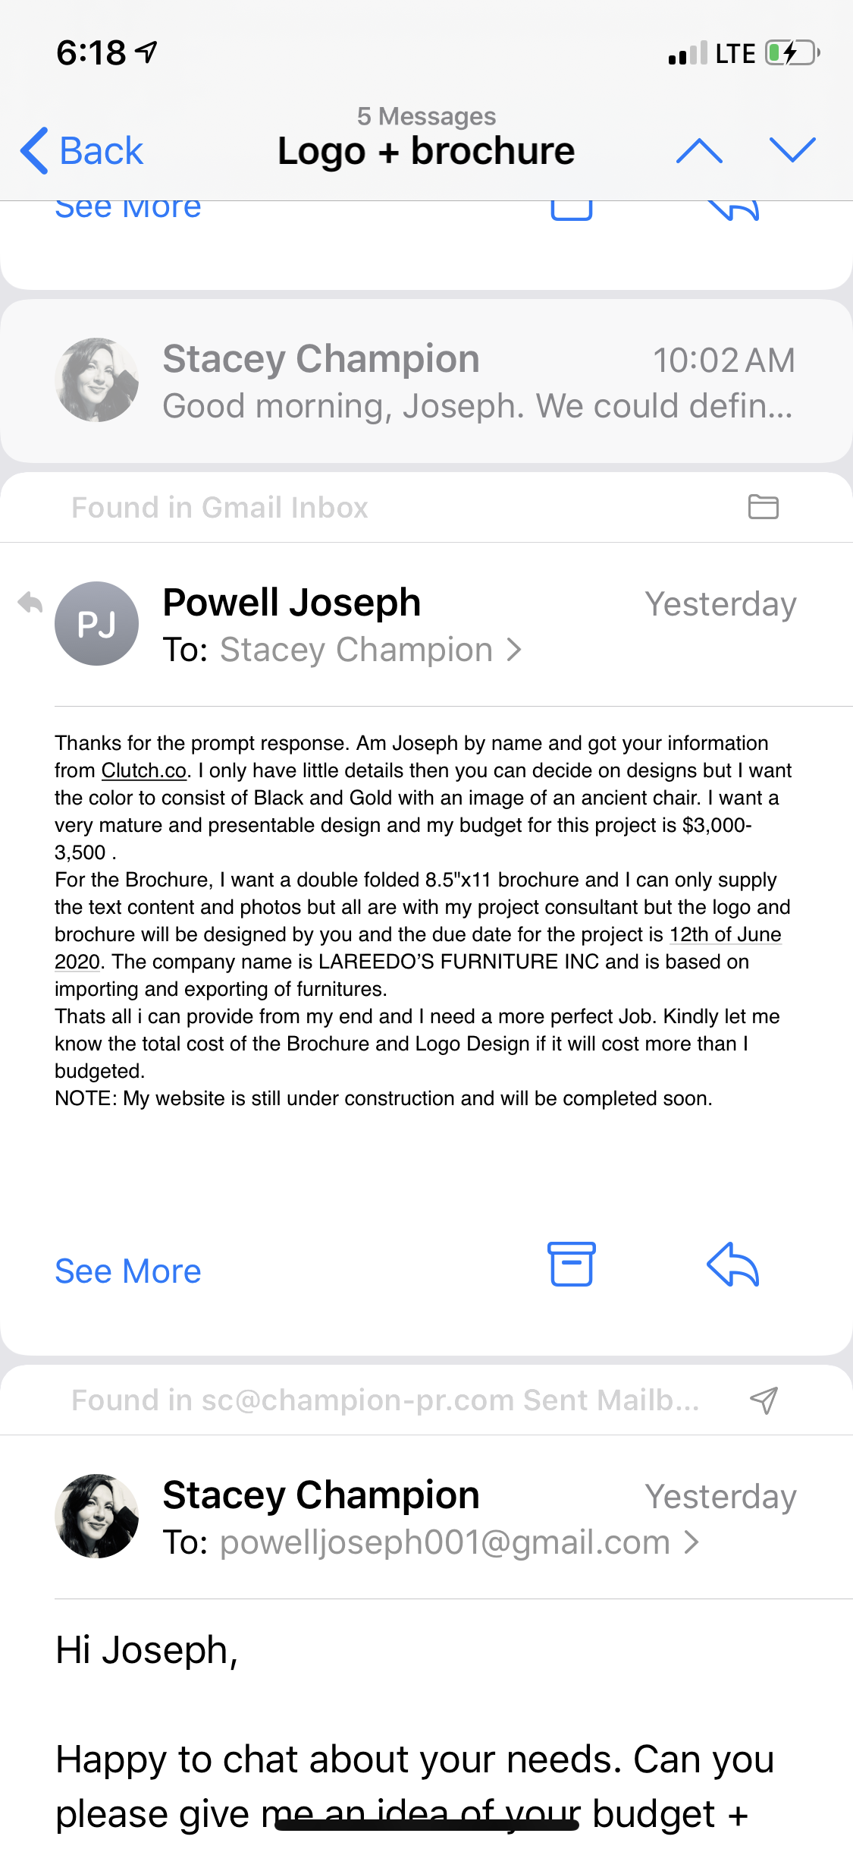The height and width of the screenshot is (1849, 853).
Task: Tap the battery charging status icon
Action: [x=792, y=53]
